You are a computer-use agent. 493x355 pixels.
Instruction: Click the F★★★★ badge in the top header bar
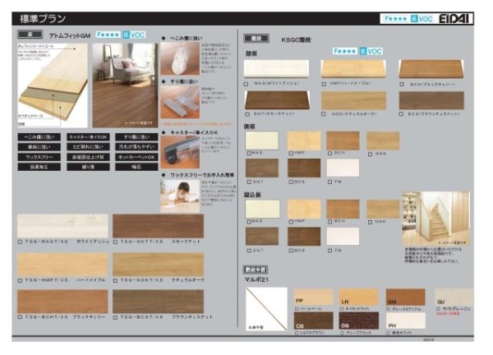click(x=395, y=19)
